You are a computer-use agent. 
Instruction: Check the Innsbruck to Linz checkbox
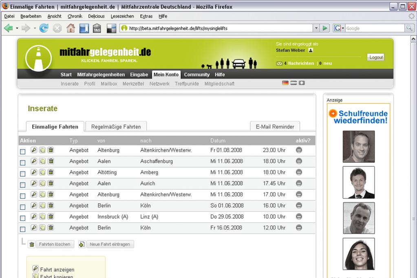coord(23,218)
